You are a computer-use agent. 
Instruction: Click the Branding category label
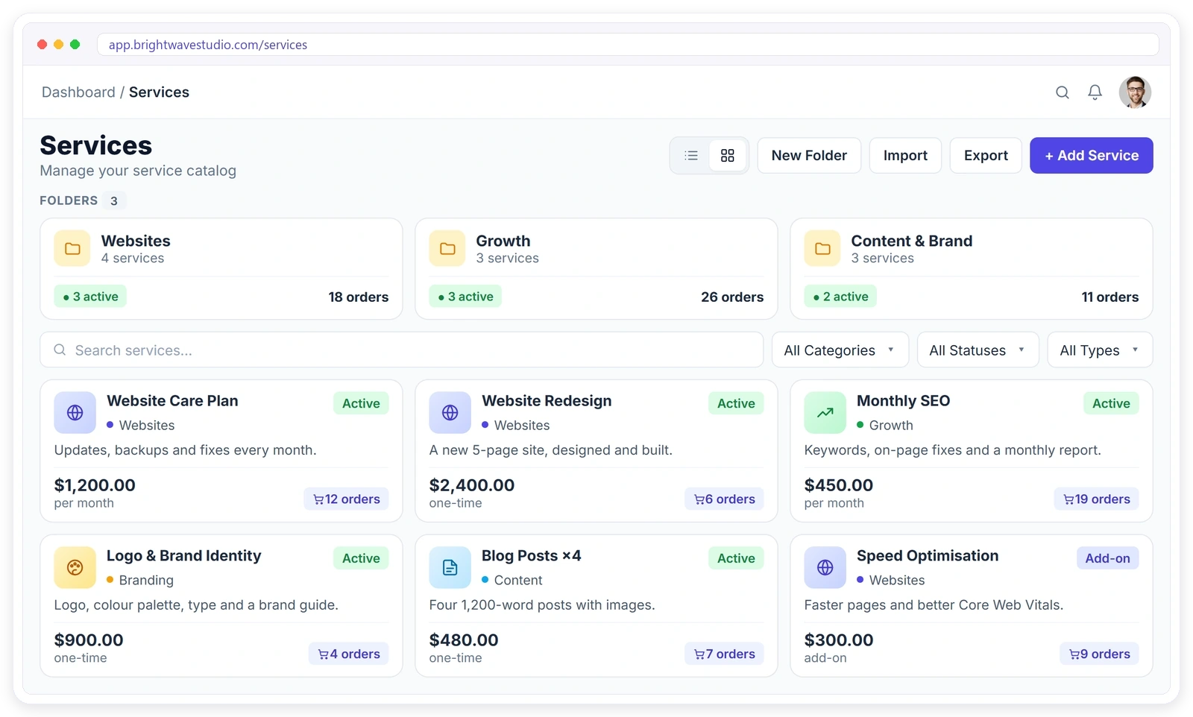tap(146, 580)
